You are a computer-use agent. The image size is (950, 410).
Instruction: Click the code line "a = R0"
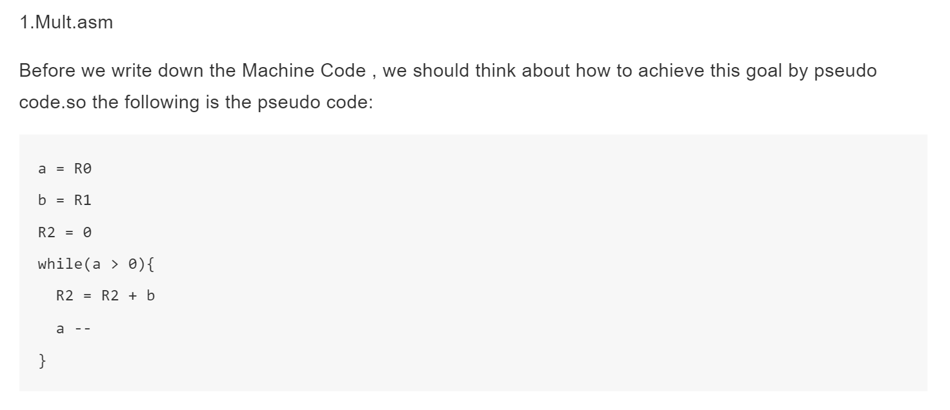[x=65, y=170]
